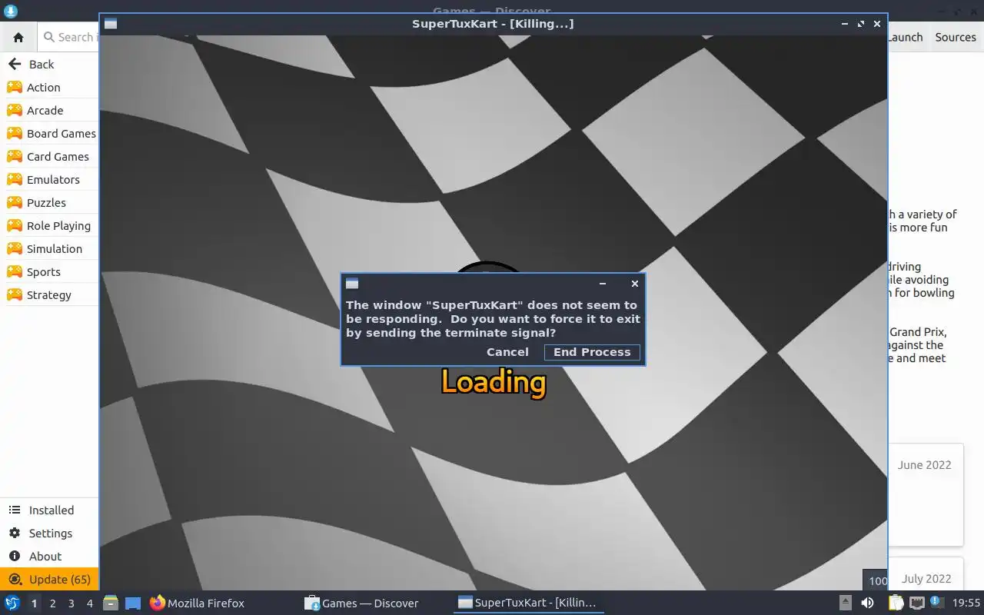The image size is (984, 615).
Task: Click the Role Playing gamepad icon
Action: 14,225
